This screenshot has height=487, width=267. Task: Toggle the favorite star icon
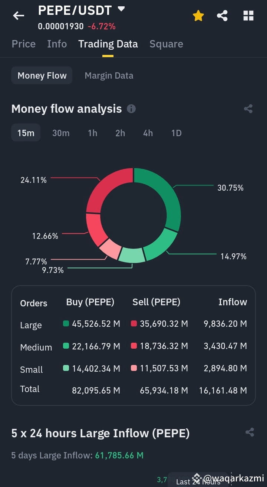pyautogui.click(x=198, y=16)
